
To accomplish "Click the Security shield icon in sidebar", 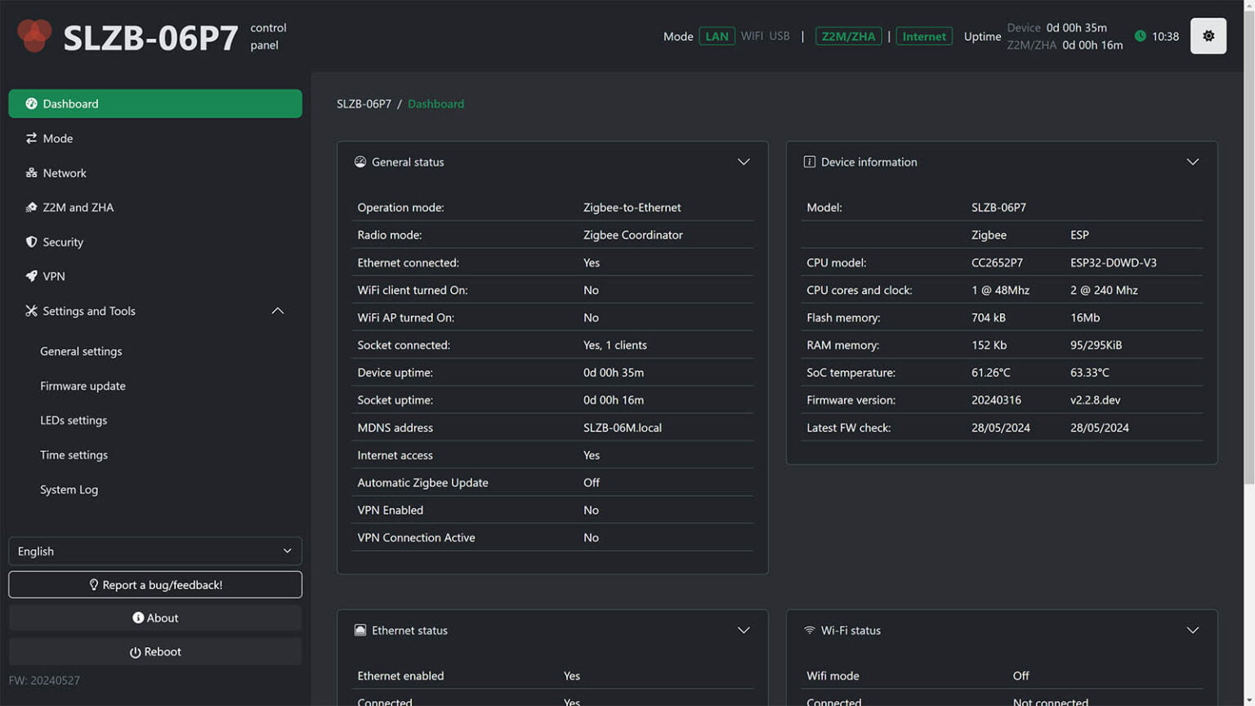I will [31, 242].
